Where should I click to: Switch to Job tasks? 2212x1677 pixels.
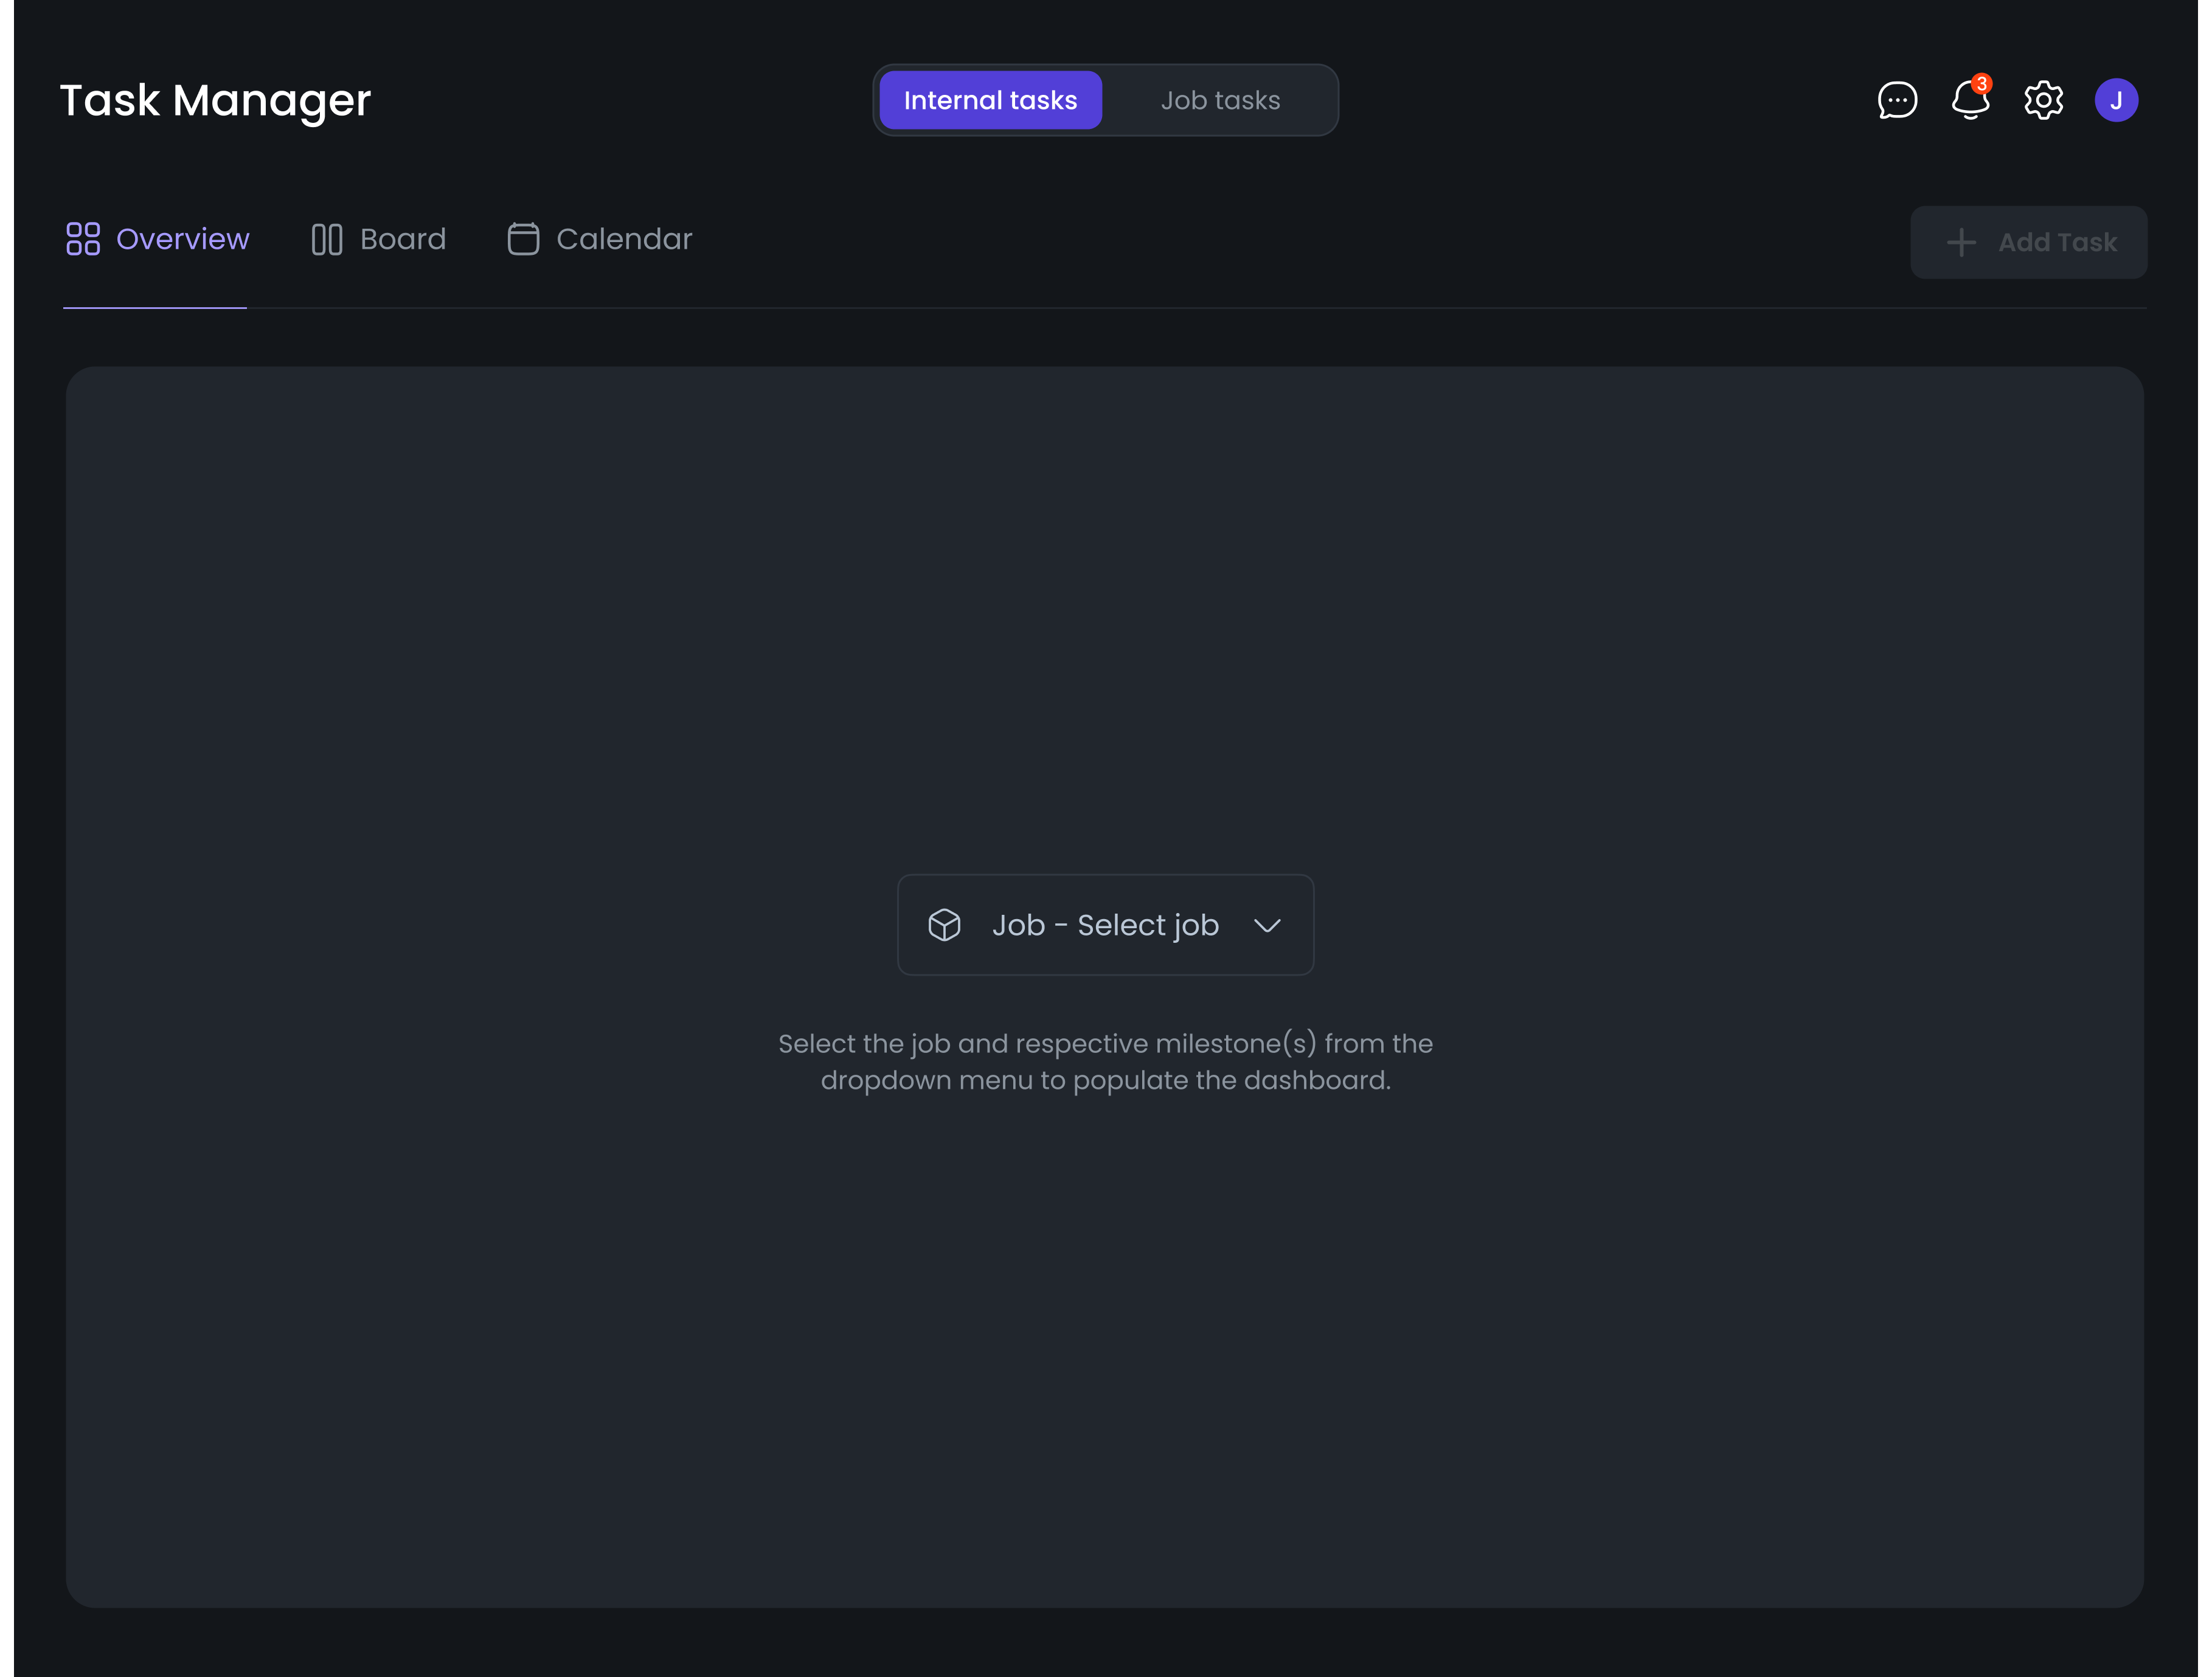pos(1220,100)
